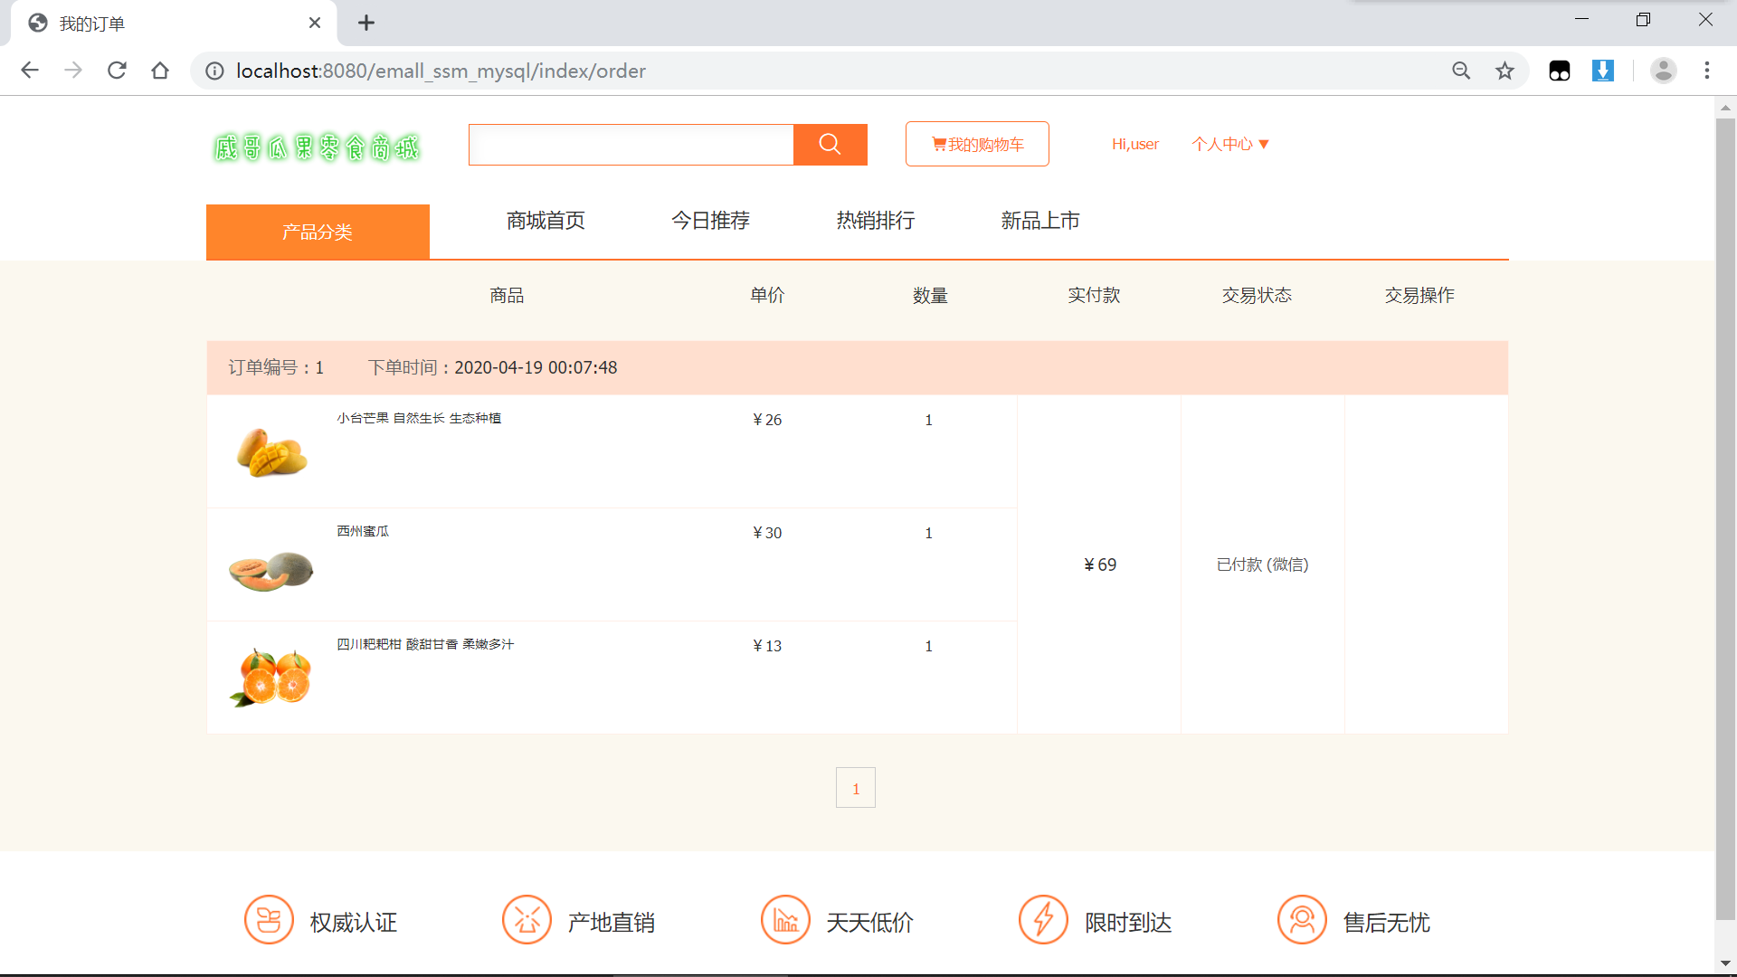Image resolution: width=1737 pixels, height=977 pixels.
Task: Open 热销排行 ranking tab
Action: pyautogui.click(x=875, y=221)
